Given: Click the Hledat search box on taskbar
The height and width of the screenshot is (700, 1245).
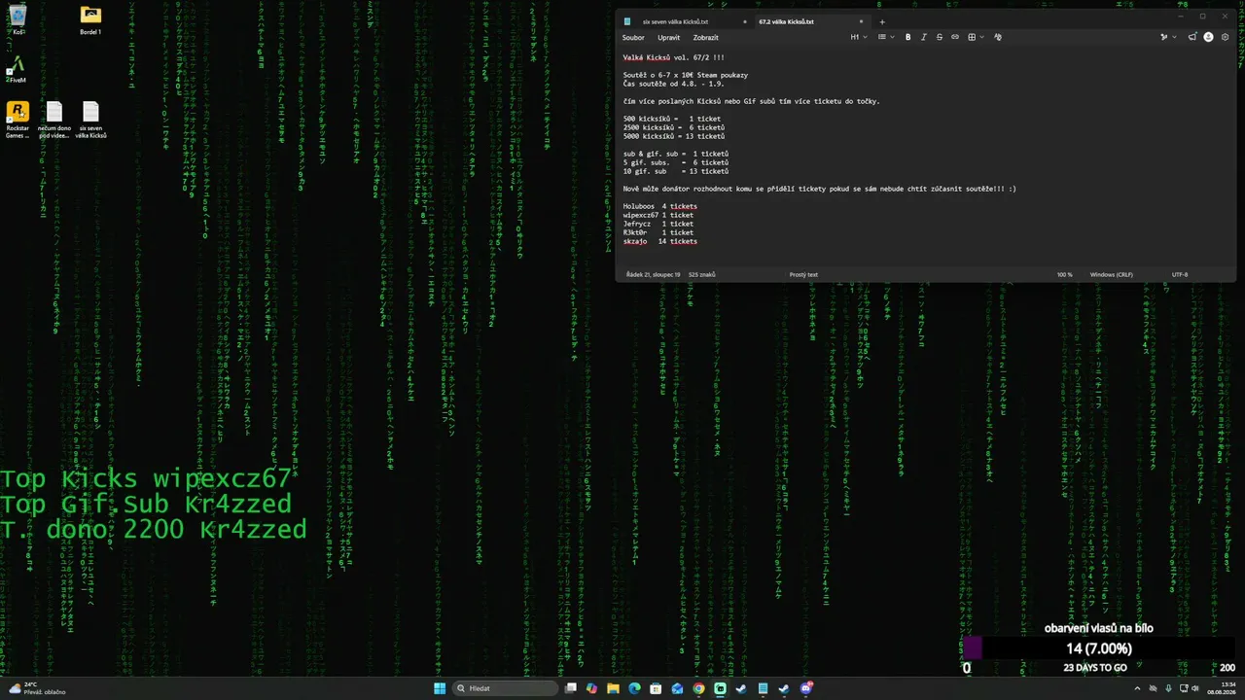Looking at the screenshot, I should [506, 688].
